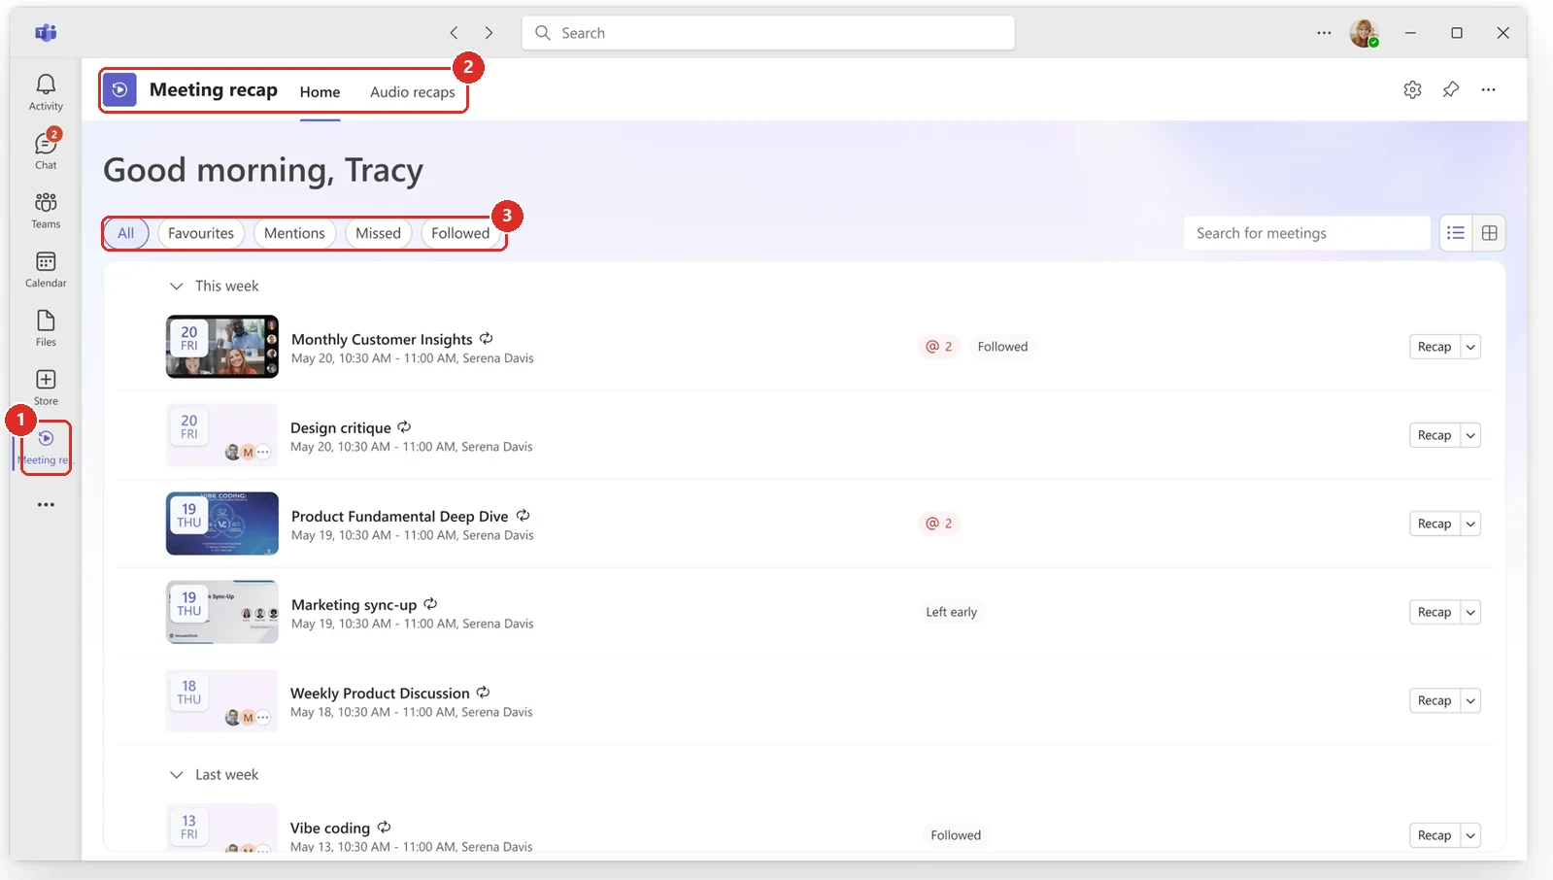
Task: Open the Store app
Action: [x=46, y=388]
